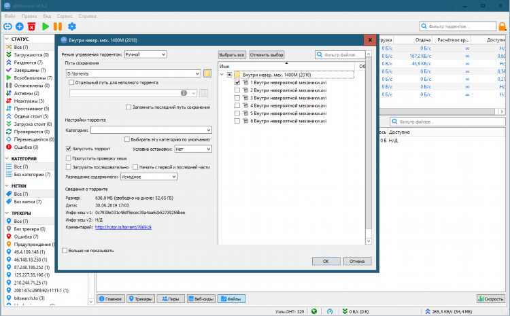Click the add torrent link toolbar icon
Viewport: 510px width, 316px height.
[7, 27]
